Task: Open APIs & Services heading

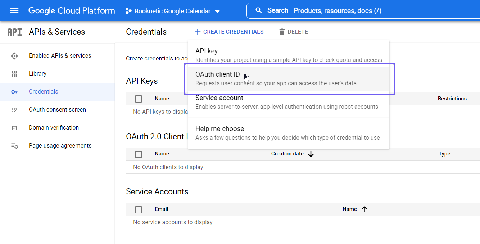Action: point(57,32)
